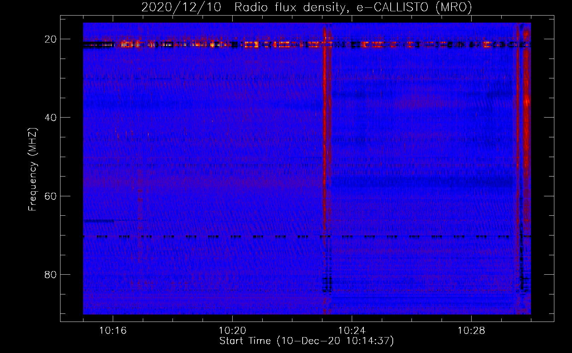Click the dashed black interference line near 70 MHz
This screenshot has width=572, height=353.
(307, 237)
